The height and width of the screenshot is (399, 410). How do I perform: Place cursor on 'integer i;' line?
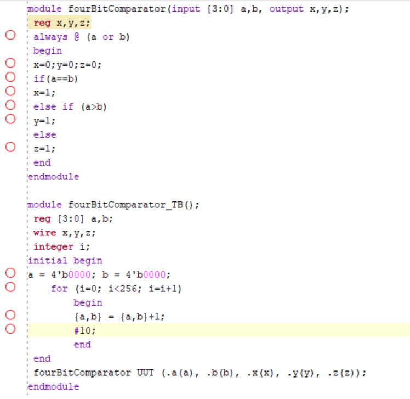coord(61,246)
